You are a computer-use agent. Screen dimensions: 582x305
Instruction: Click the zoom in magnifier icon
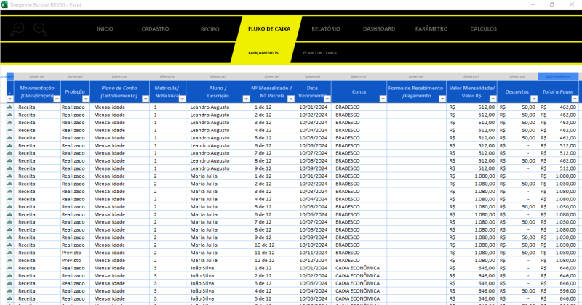[x=40, y=29]
